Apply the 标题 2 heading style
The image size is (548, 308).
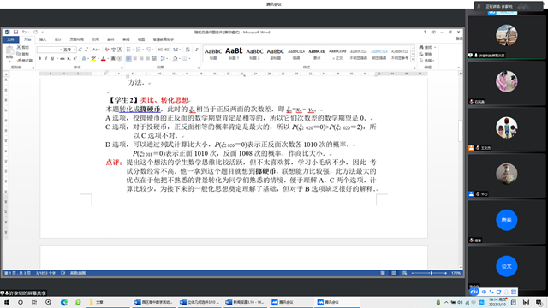pyautogui.click(x=254, y=53)
